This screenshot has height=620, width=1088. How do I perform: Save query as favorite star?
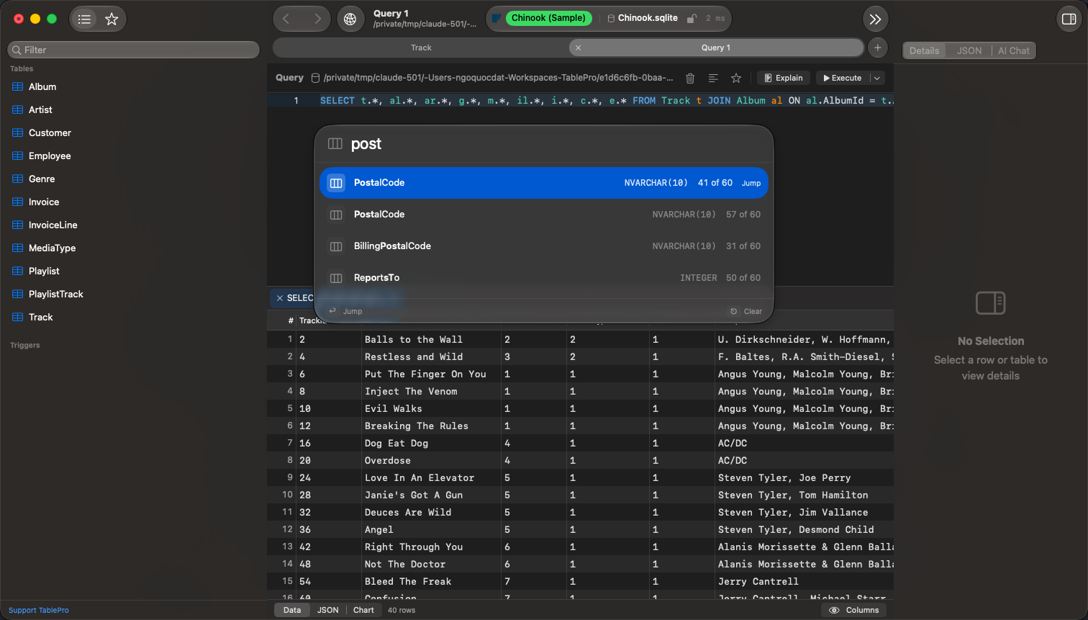tap(736, 78)
